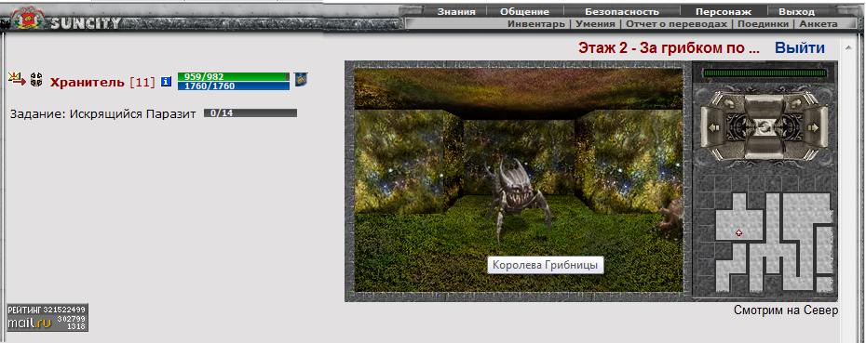Open the Знания menu

(456, 11)
